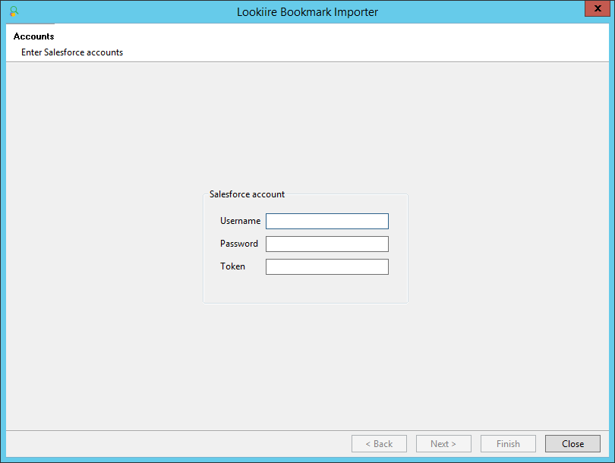Viewport: 615px width, 463px height.
Task: Click the Username label
Action: [240, 221]
